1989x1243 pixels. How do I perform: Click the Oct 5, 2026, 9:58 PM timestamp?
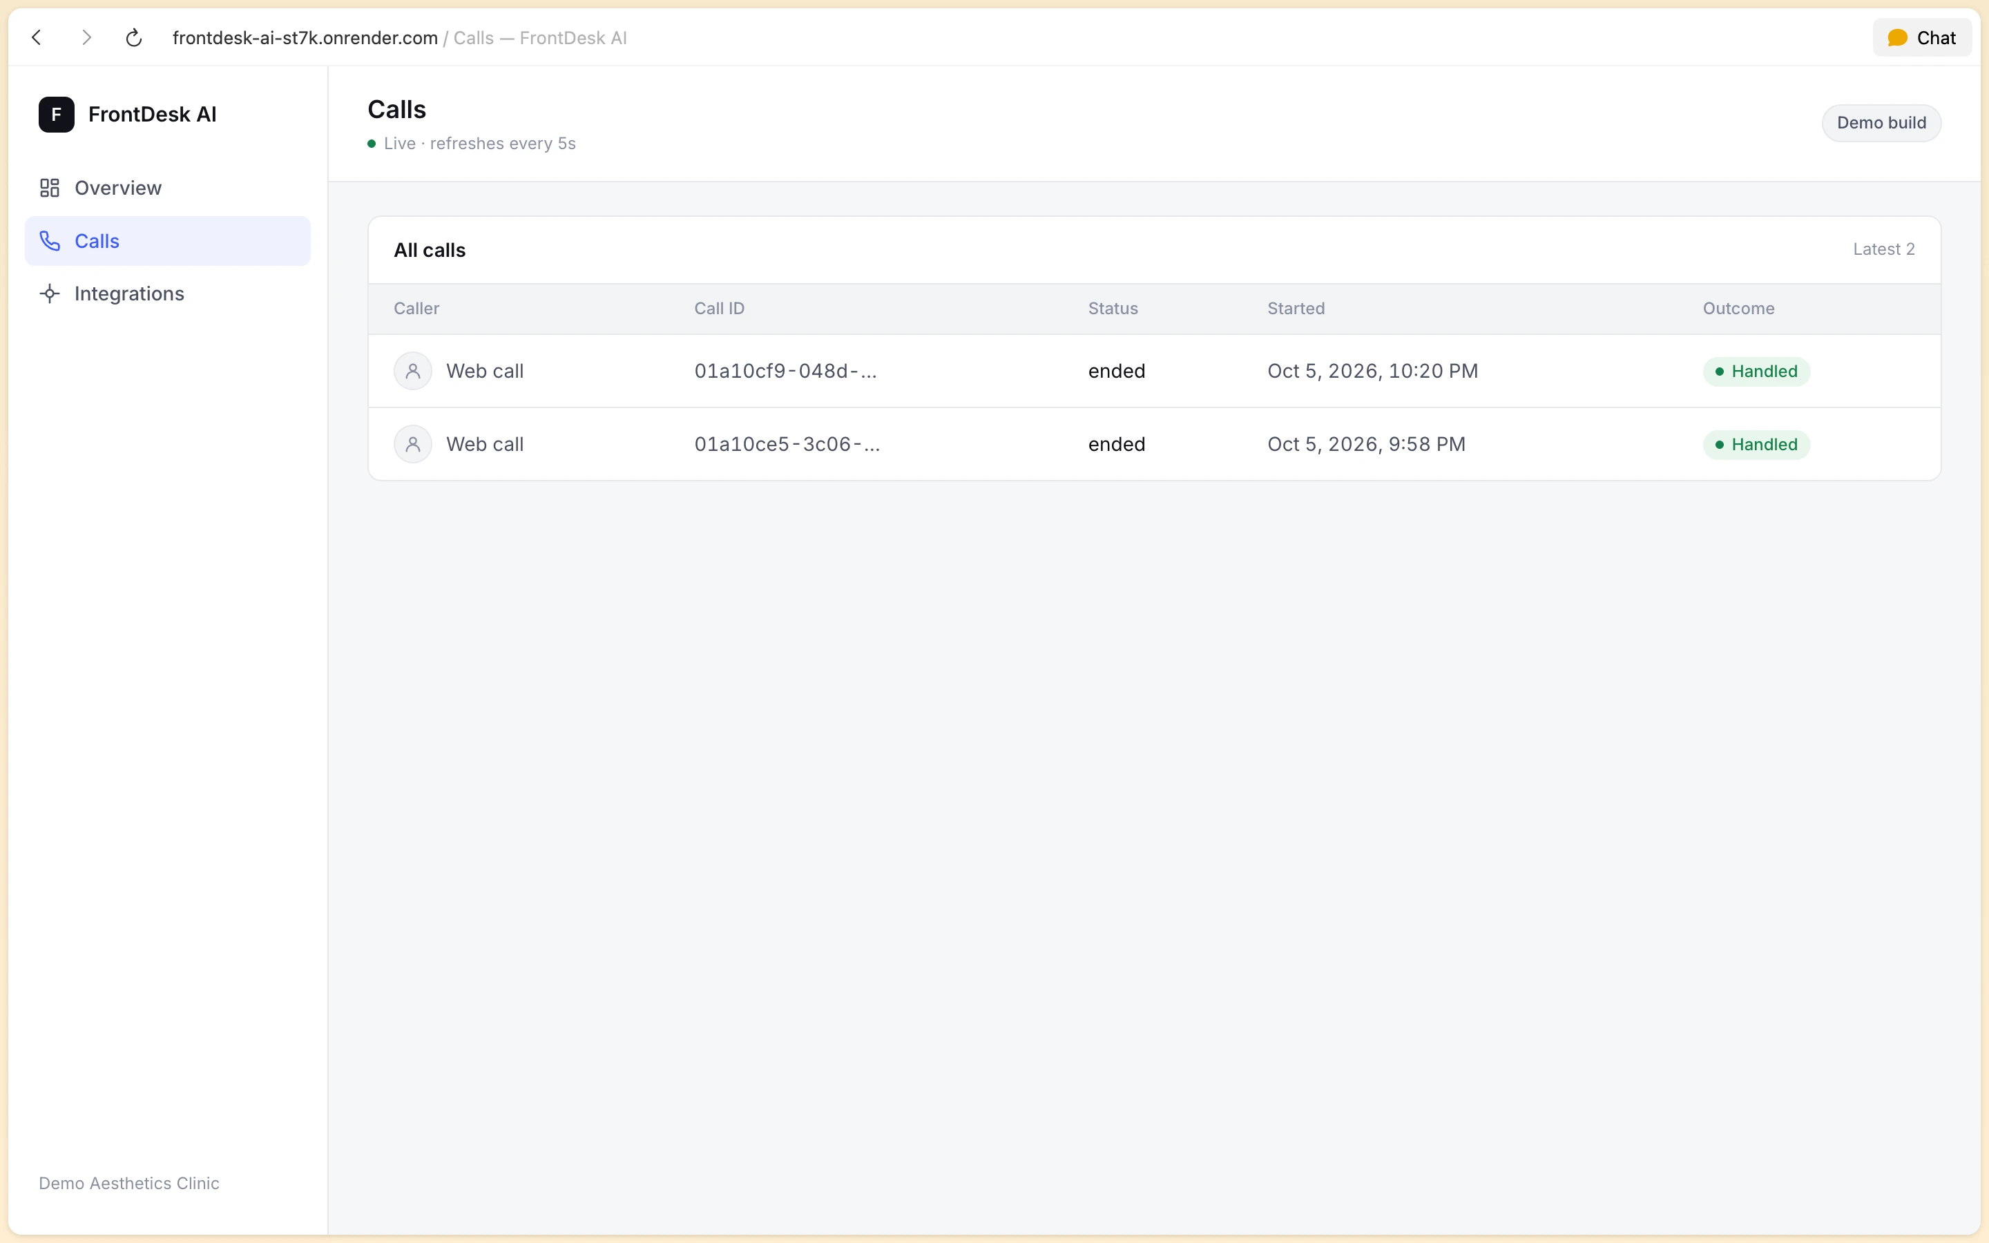pyautogui.click(x=1366, y=445)
